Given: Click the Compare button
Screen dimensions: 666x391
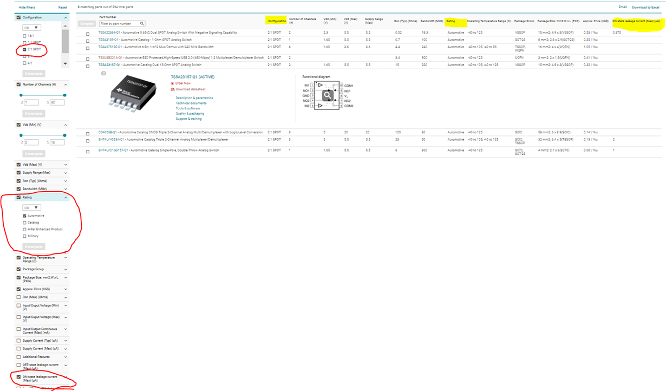Looking at the screenshot, I should coord(87,24).
